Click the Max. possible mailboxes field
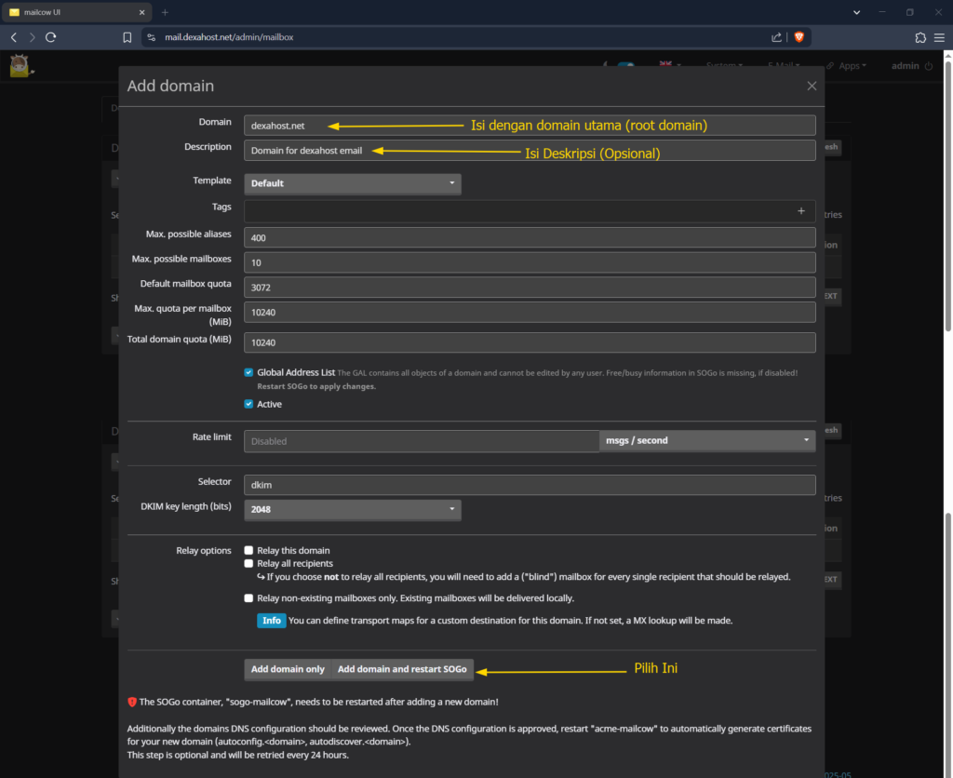This screenshot has height=778, width=953. [530, 262]
